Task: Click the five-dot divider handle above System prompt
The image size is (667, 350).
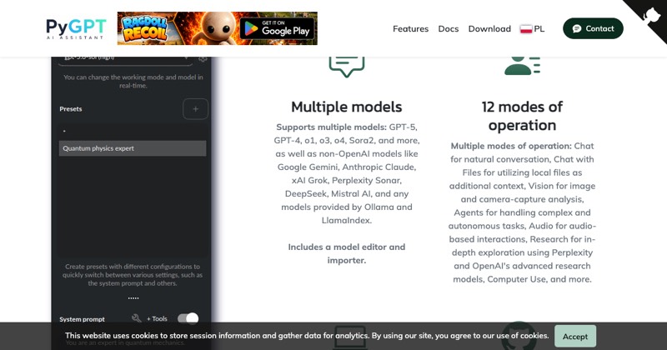Action: point(133,298)
